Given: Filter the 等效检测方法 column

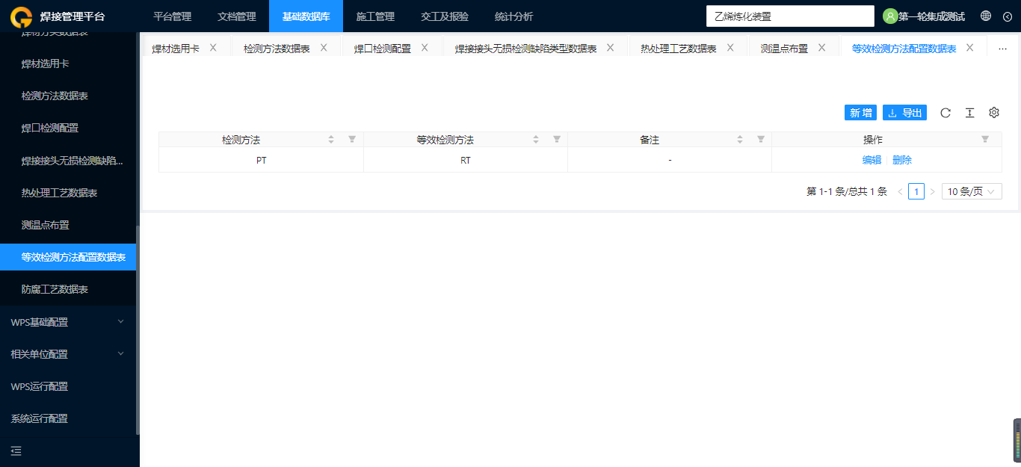Looking at the screenshot, I should [x=557, y=140].
